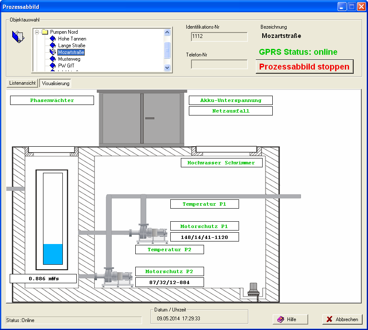Click the diamond icon next to Musterweg
This screenshot has width=368, height=330.
click(x=53, y=59)
